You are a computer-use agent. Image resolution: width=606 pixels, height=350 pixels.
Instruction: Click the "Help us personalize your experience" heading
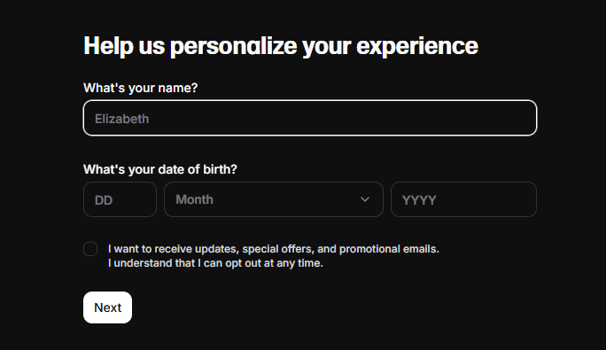coord(281,46)
